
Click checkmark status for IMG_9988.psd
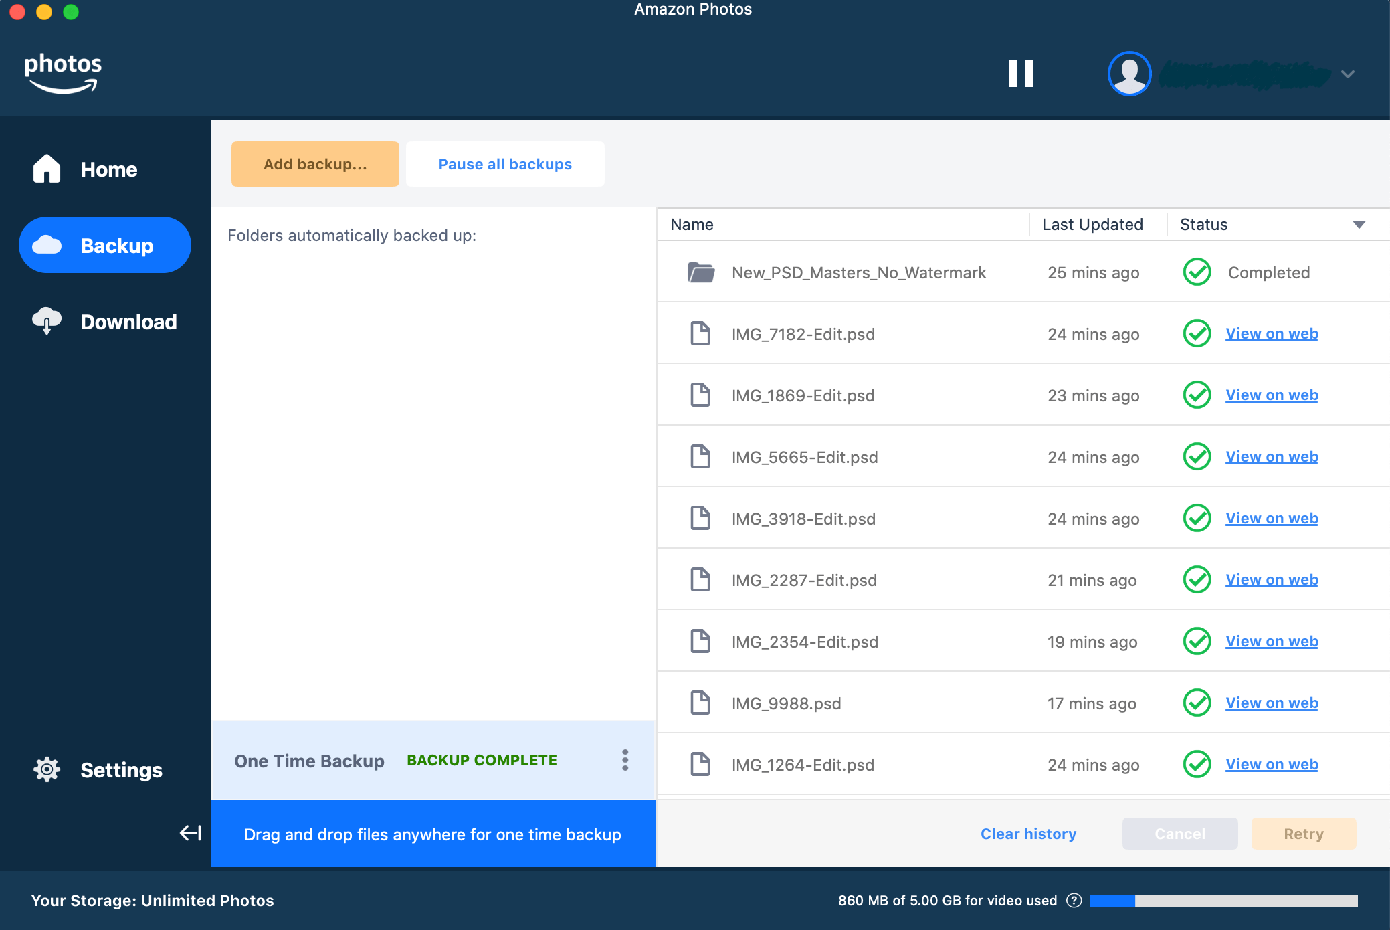(x=1197, y=703)
